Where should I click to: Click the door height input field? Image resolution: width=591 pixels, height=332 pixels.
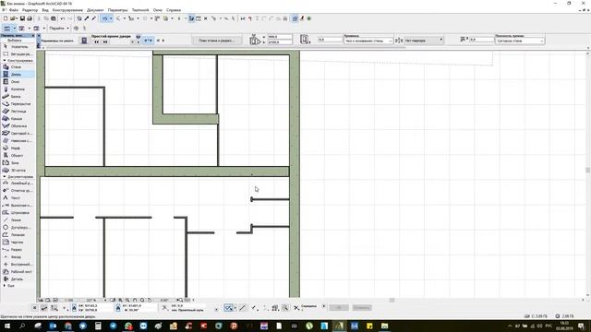click(x=279, y=42)
